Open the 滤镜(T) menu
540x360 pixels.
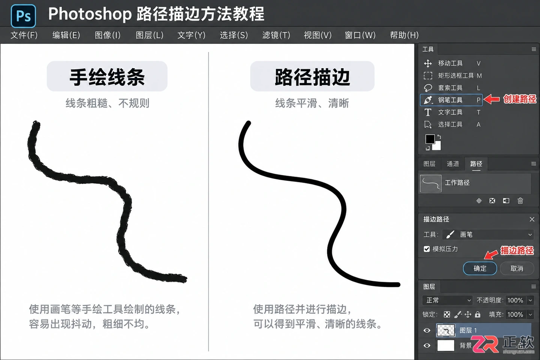[x=276, y=35]
